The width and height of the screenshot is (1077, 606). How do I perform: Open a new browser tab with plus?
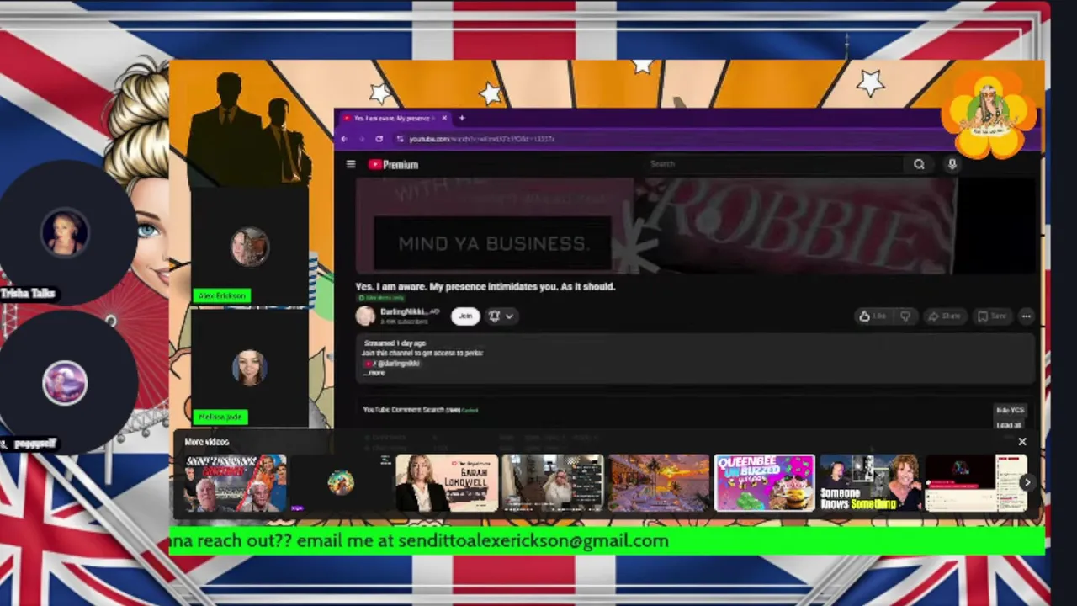tap(461, 118)
